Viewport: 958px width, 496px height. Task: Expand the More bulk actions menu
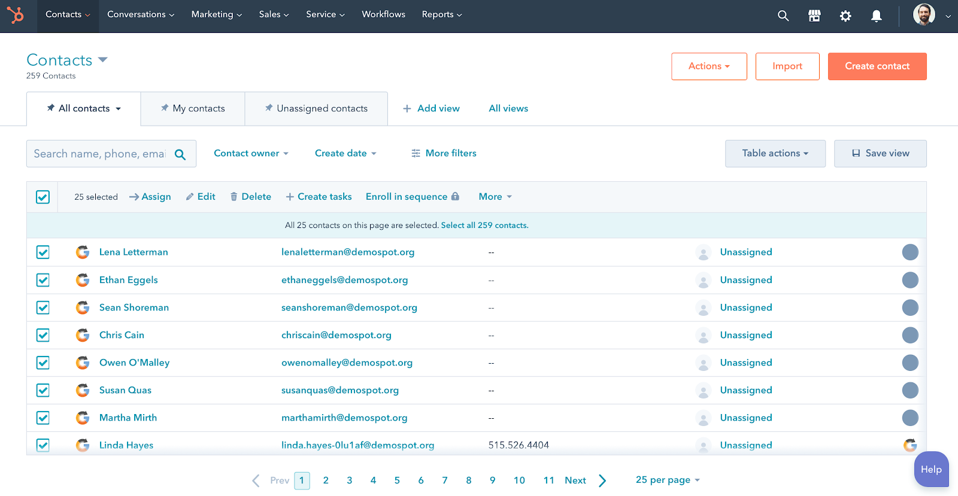point(495,197)
